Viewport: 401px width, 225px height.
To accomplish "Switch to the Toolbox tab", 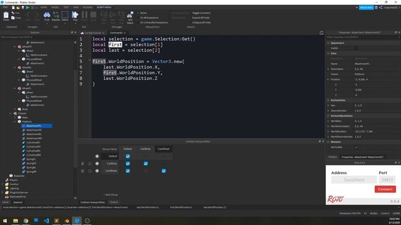I will pyautogui.click(x=333, y=157).
